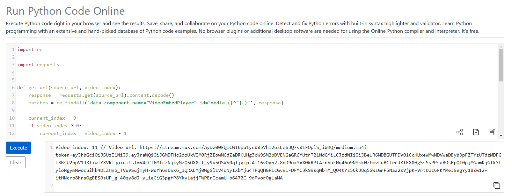Click the code editor scrollbar thumb
The height and width of the screenshot is (196, 512).
pyautogui.click(x=501, y=65)
